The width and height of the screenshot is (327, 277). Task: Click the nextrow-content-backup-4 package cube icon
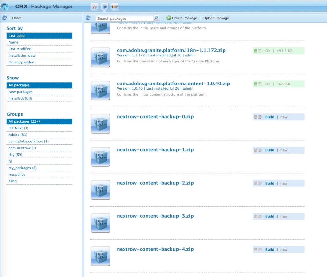coord(101,256)
